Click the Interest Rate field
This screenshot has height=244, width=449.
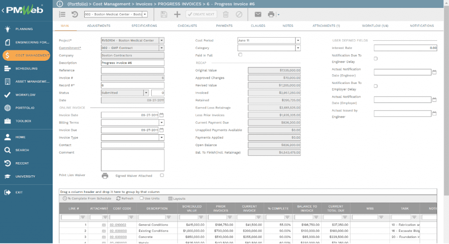406,48
